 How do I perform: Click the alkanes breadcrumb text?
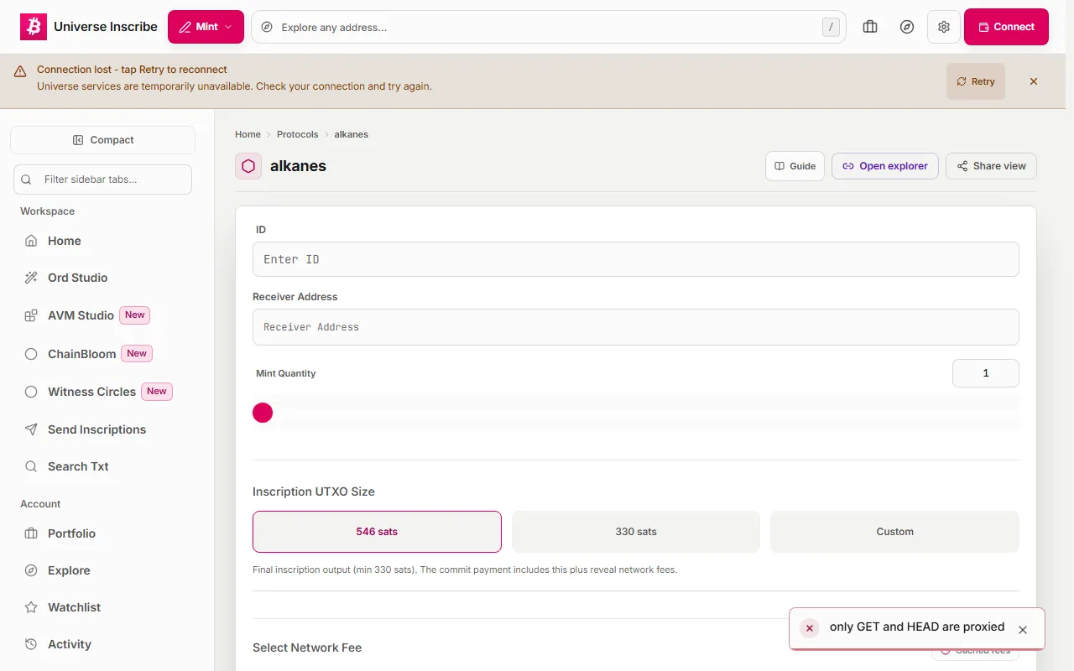tap(351, 134)
